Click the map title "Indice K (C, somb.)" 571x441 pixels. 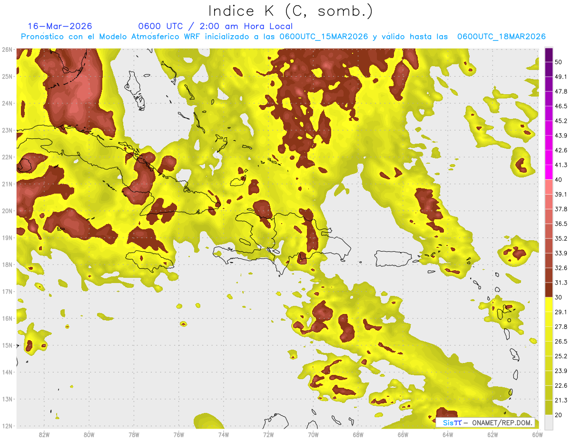291,11
